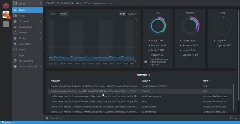Image resolution: width=240 pixels, height=124 pixels.
Task: Expand the Workloads menu chevron
Action: [x=40, y=21]
